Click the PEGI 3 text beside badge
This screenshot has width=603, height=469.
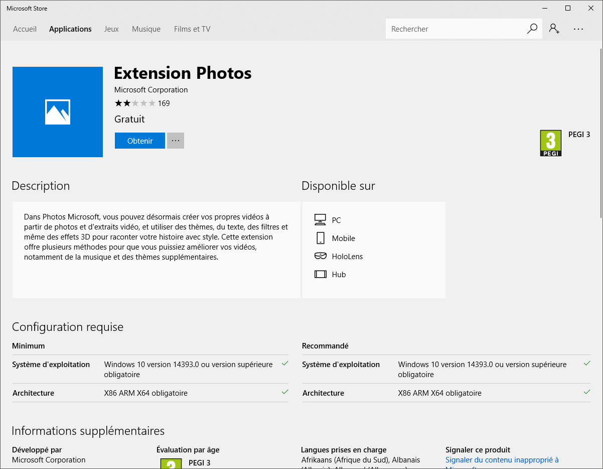579,135
